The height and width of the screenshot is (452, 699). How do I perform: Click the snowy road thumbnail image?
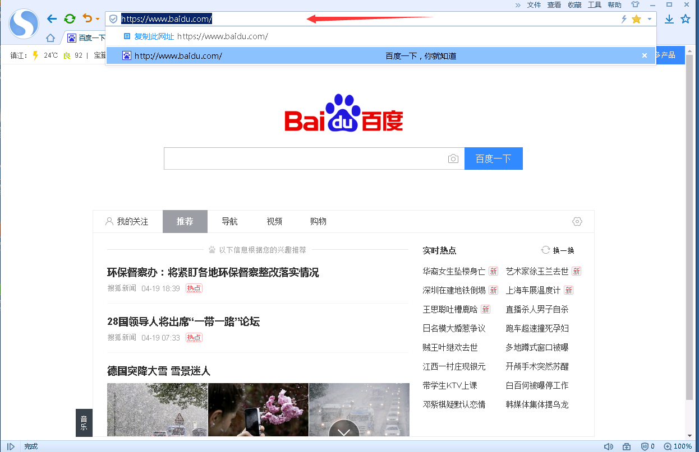click(x=157, y=409)
